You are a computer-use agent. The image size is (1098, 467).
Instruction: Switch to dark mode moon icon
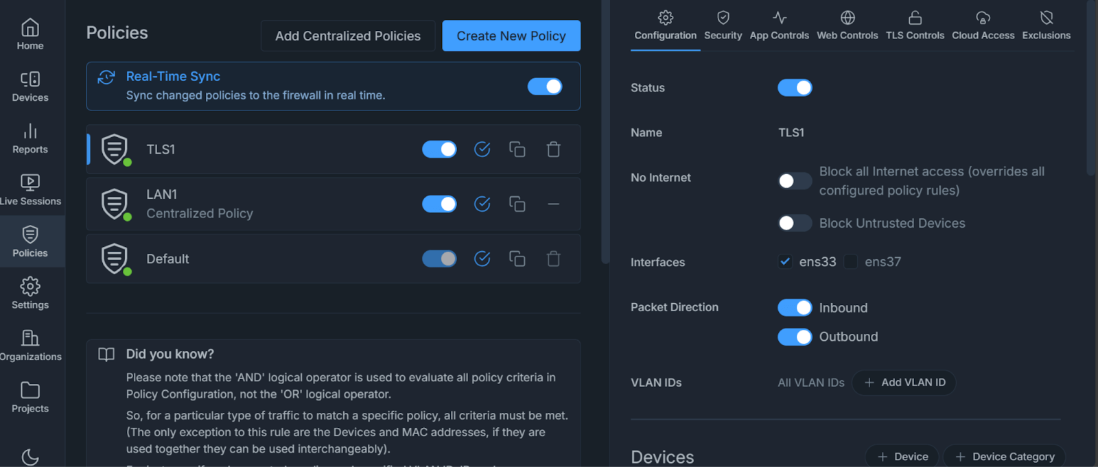(x=30, y=456)
